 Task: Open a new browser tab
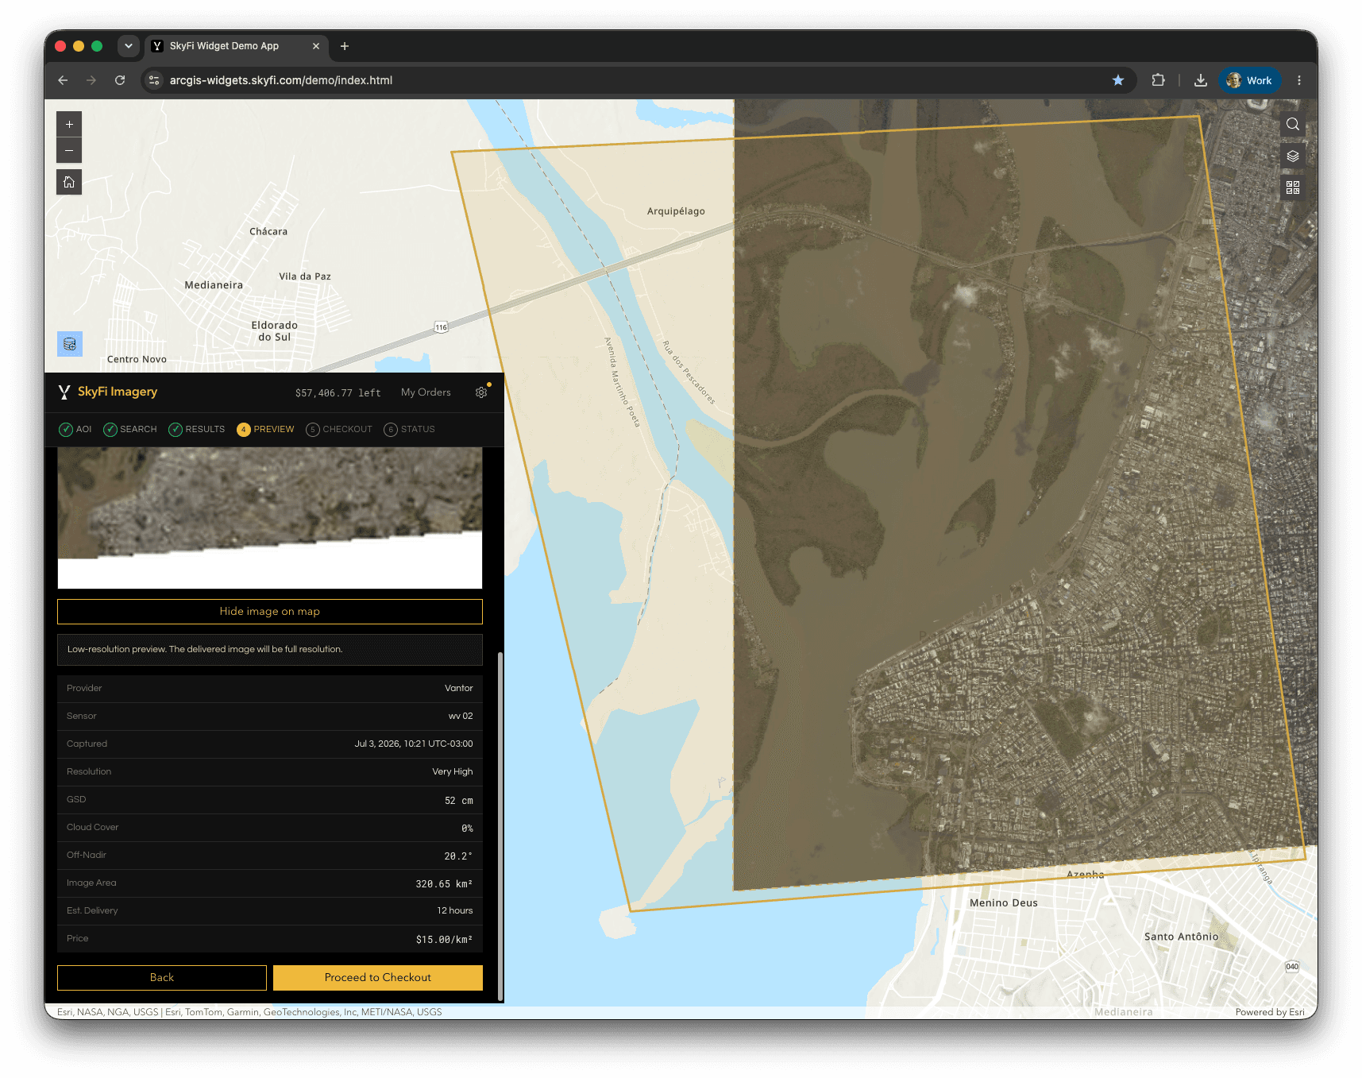(x=345, y=46)
